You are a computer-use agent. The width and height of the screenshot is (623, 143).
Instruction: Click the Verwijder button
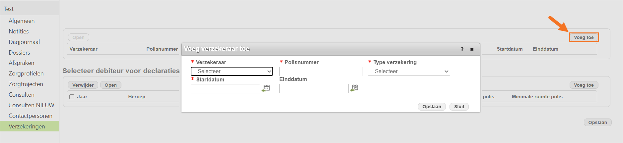tap(83, 85)
